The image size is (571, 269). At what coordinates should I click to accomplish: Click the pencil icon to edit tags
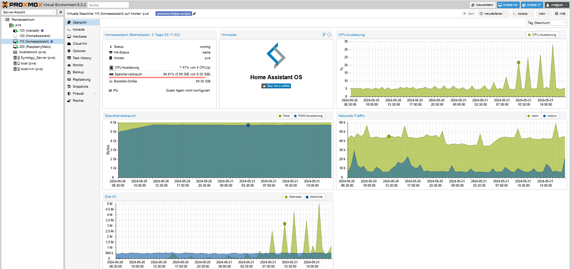click(x=194, y=14)
